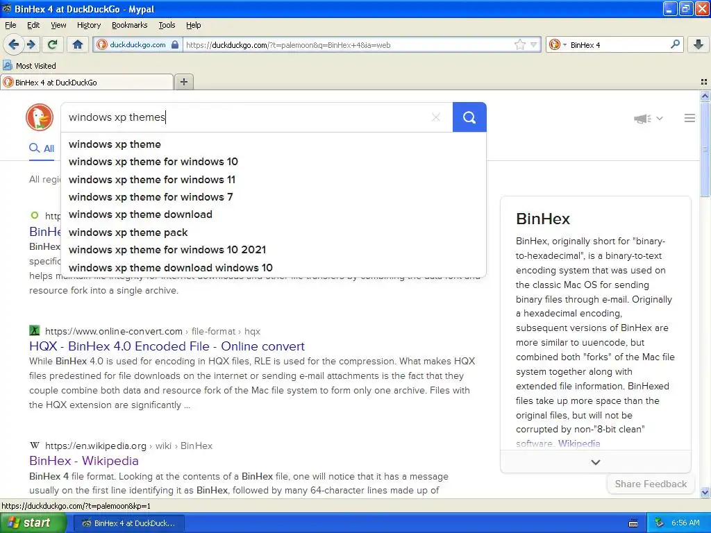Viewport: 711px width, 533px height.
Task: Open the Windows Start menu
Action: pos(33,523)
